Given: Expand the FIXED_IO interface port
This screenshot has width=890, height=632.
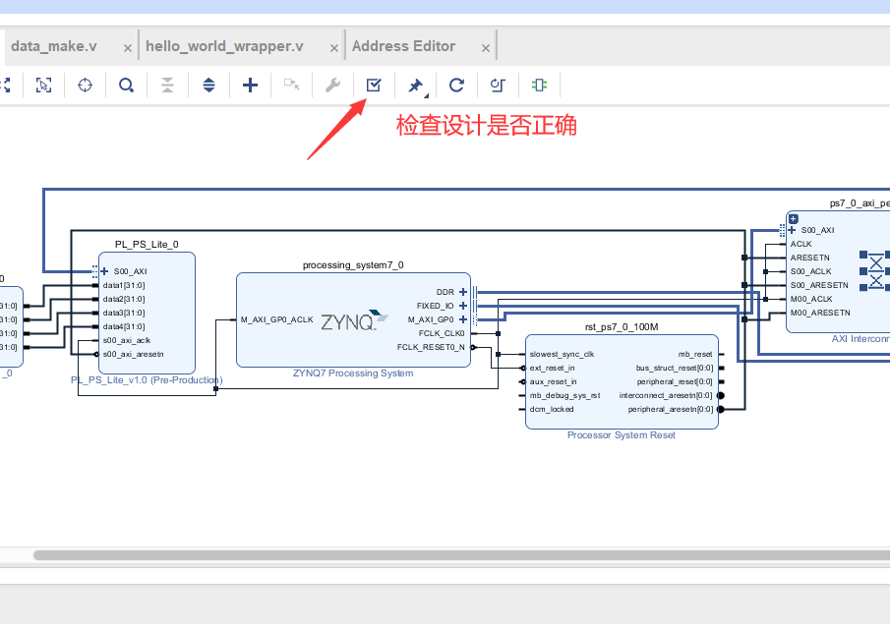Looking at the screenshot, I should [463, 306].
